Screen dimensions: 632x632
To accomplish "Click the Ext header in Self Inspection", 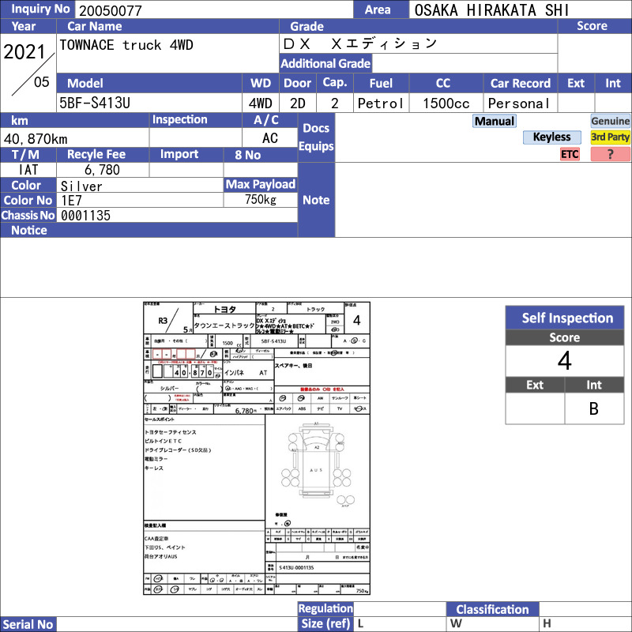I will [x=535, y=385].
